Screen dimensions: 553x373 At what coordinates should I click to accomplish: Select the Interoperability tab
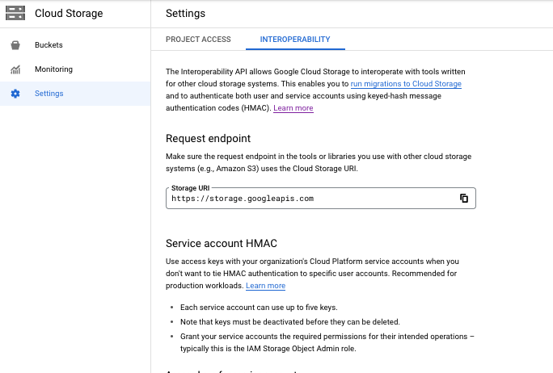click(294, 40)
